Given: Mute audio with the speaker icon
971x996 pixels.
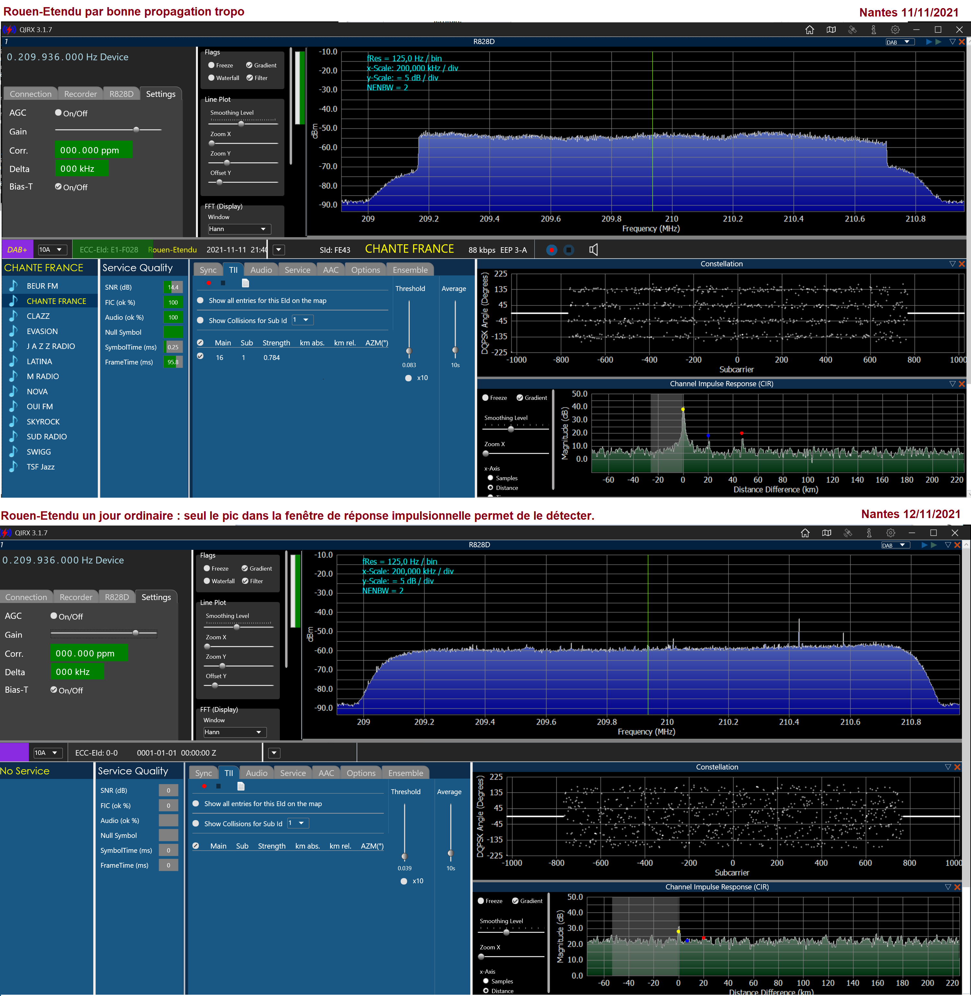Looking at the screenshot, I should point(593,249).
